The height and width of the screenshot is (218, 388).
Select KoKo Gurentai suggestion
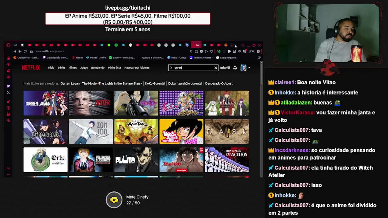pos(155,84)
